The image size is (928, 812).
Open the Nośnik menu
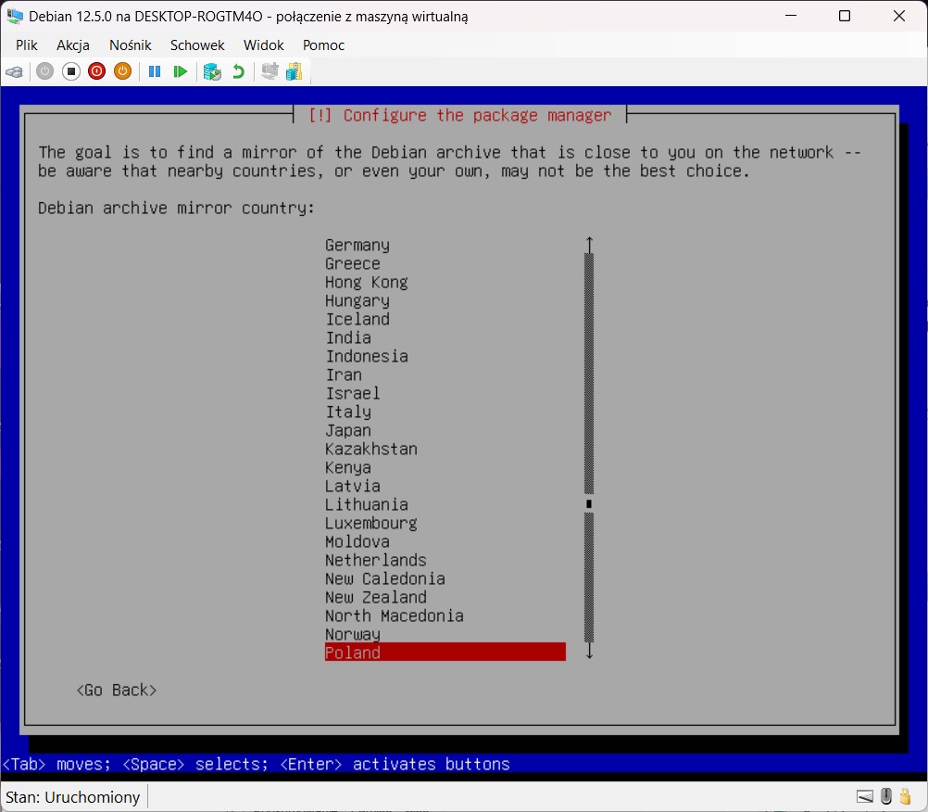click(x=131, y=45)
